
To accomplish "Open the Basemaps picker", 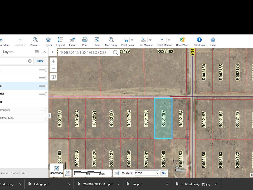I will (x=56, y=170).
